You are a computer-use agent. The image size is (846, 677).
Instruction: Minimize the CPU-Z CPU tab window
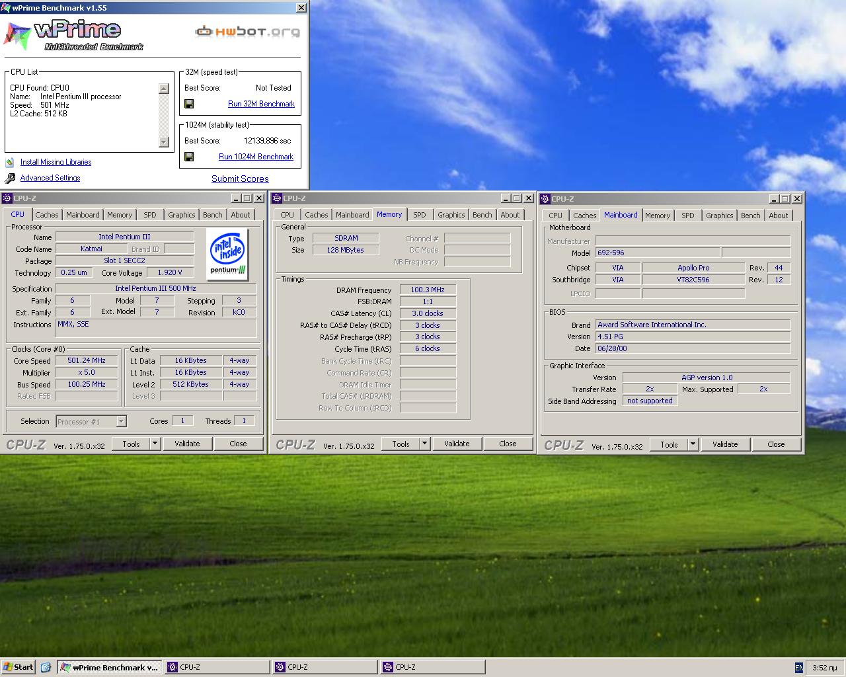(236, 198)
